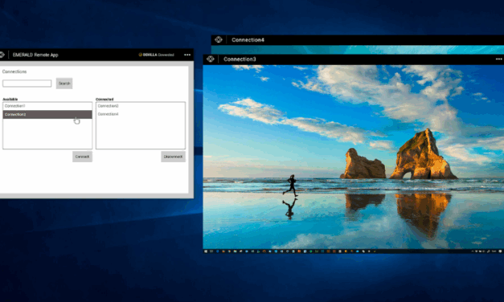Image resolution: width=504 pixels, height=302 pixels.
Task: Open Start menu in Connection3 remote desktop
Action: coord(206,251)
